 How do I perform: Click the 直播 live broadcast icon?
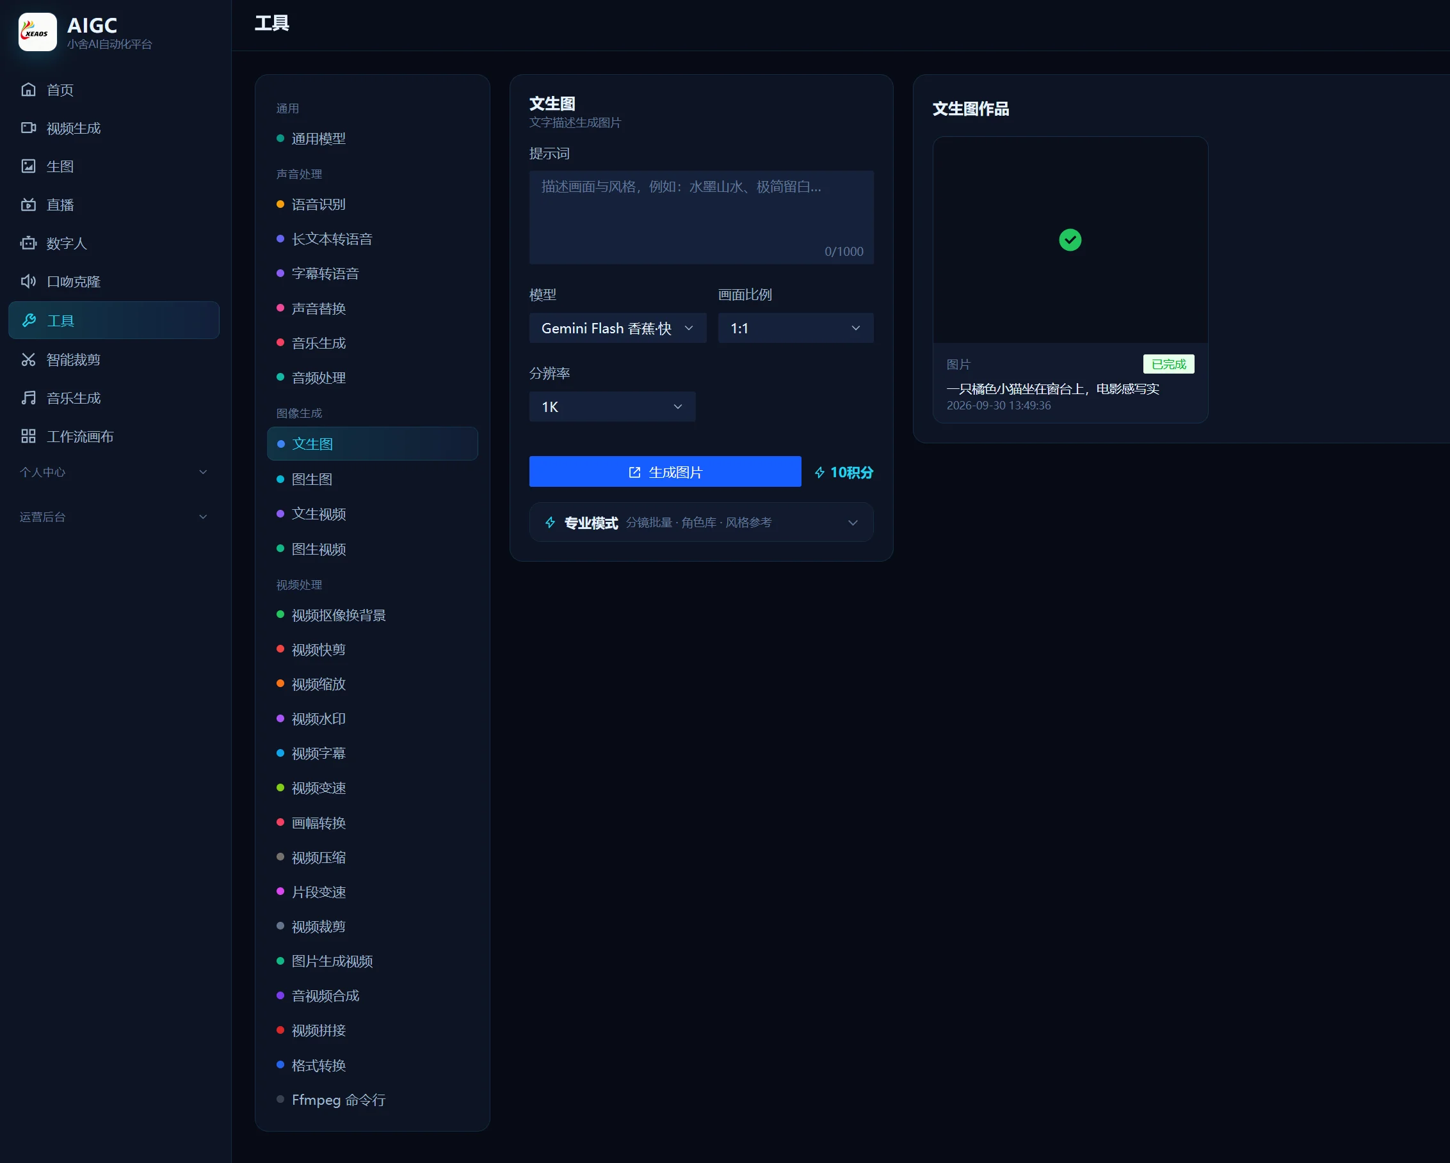coord(28,204)
